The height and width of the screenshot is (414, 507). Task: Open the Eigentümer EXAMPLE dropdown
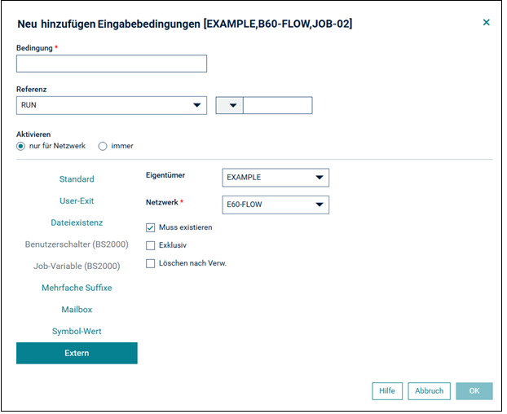[276, 178]
